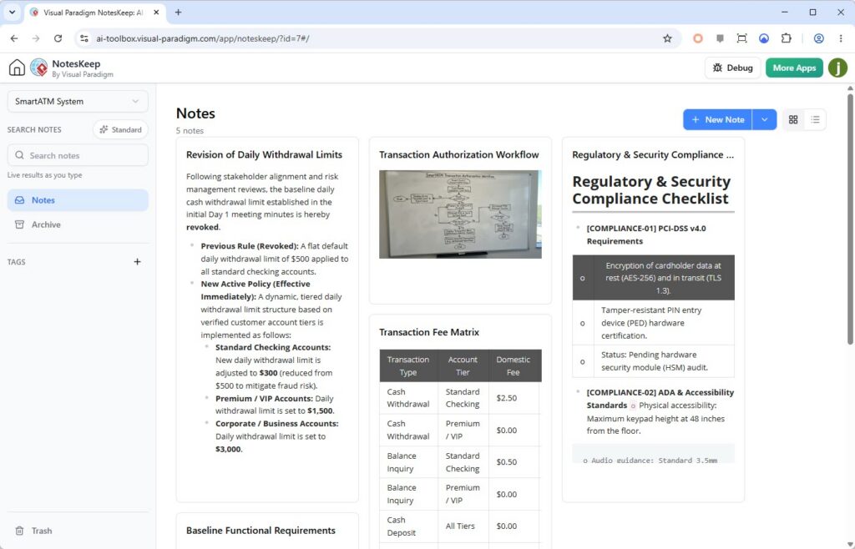The width and height of the screenshot is (855, 549).
Task: Open the Chrome profile icon
Action: tap(818, 38)
